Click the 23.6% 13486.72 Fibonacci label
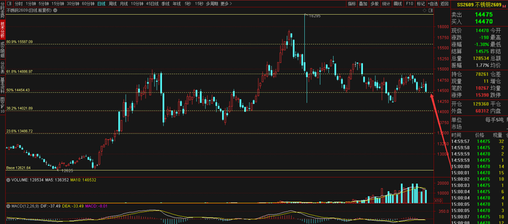The image size is (508, 224). 20,131
